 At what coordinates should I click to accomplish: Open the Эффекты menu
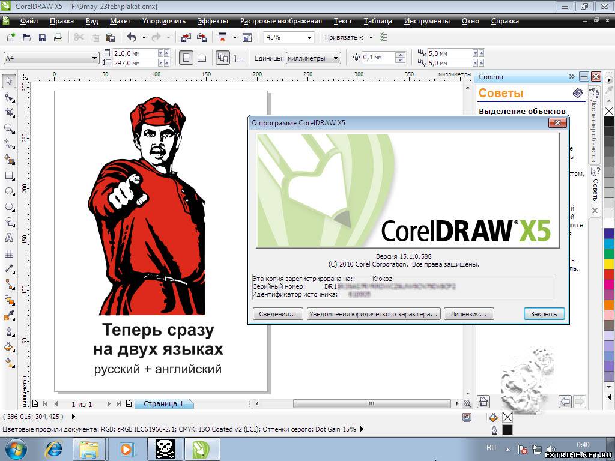tap(213, 21)
